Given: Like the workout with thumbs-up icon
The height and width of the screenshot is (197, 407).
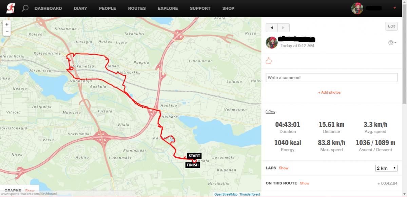Looking at the screenshot, I should 269,61.
